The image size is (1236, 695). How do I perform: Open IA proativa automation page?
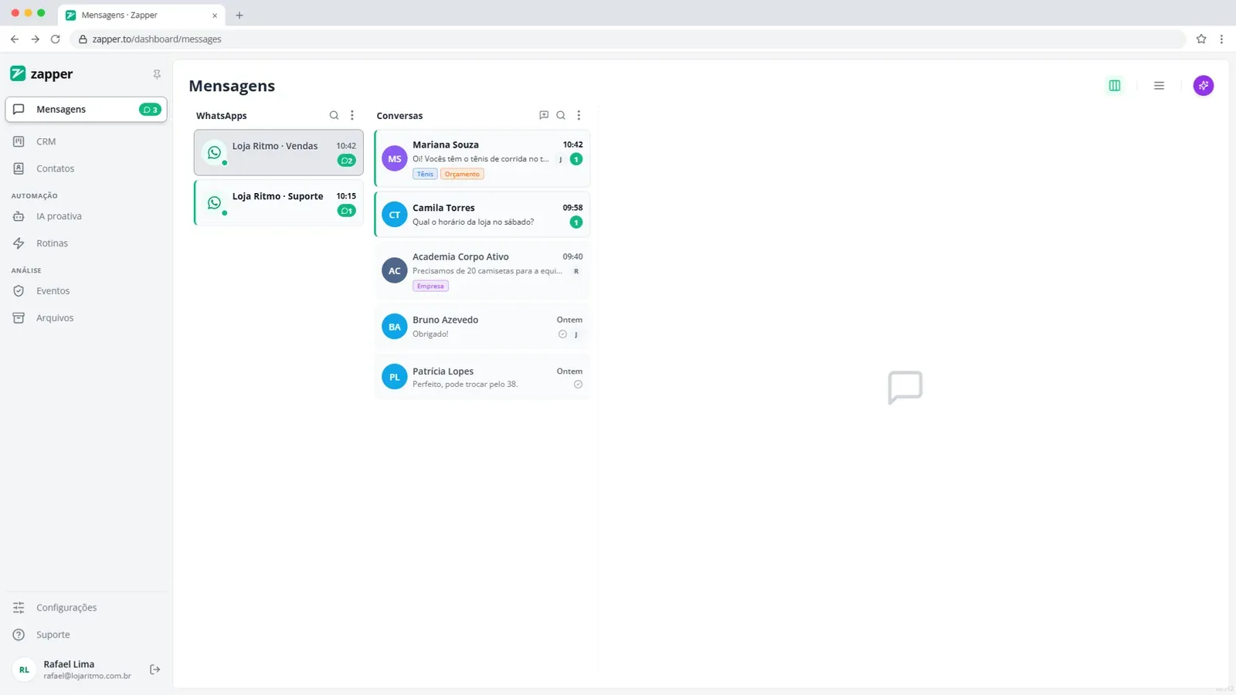pyautogui.click(x=86, y=216)
